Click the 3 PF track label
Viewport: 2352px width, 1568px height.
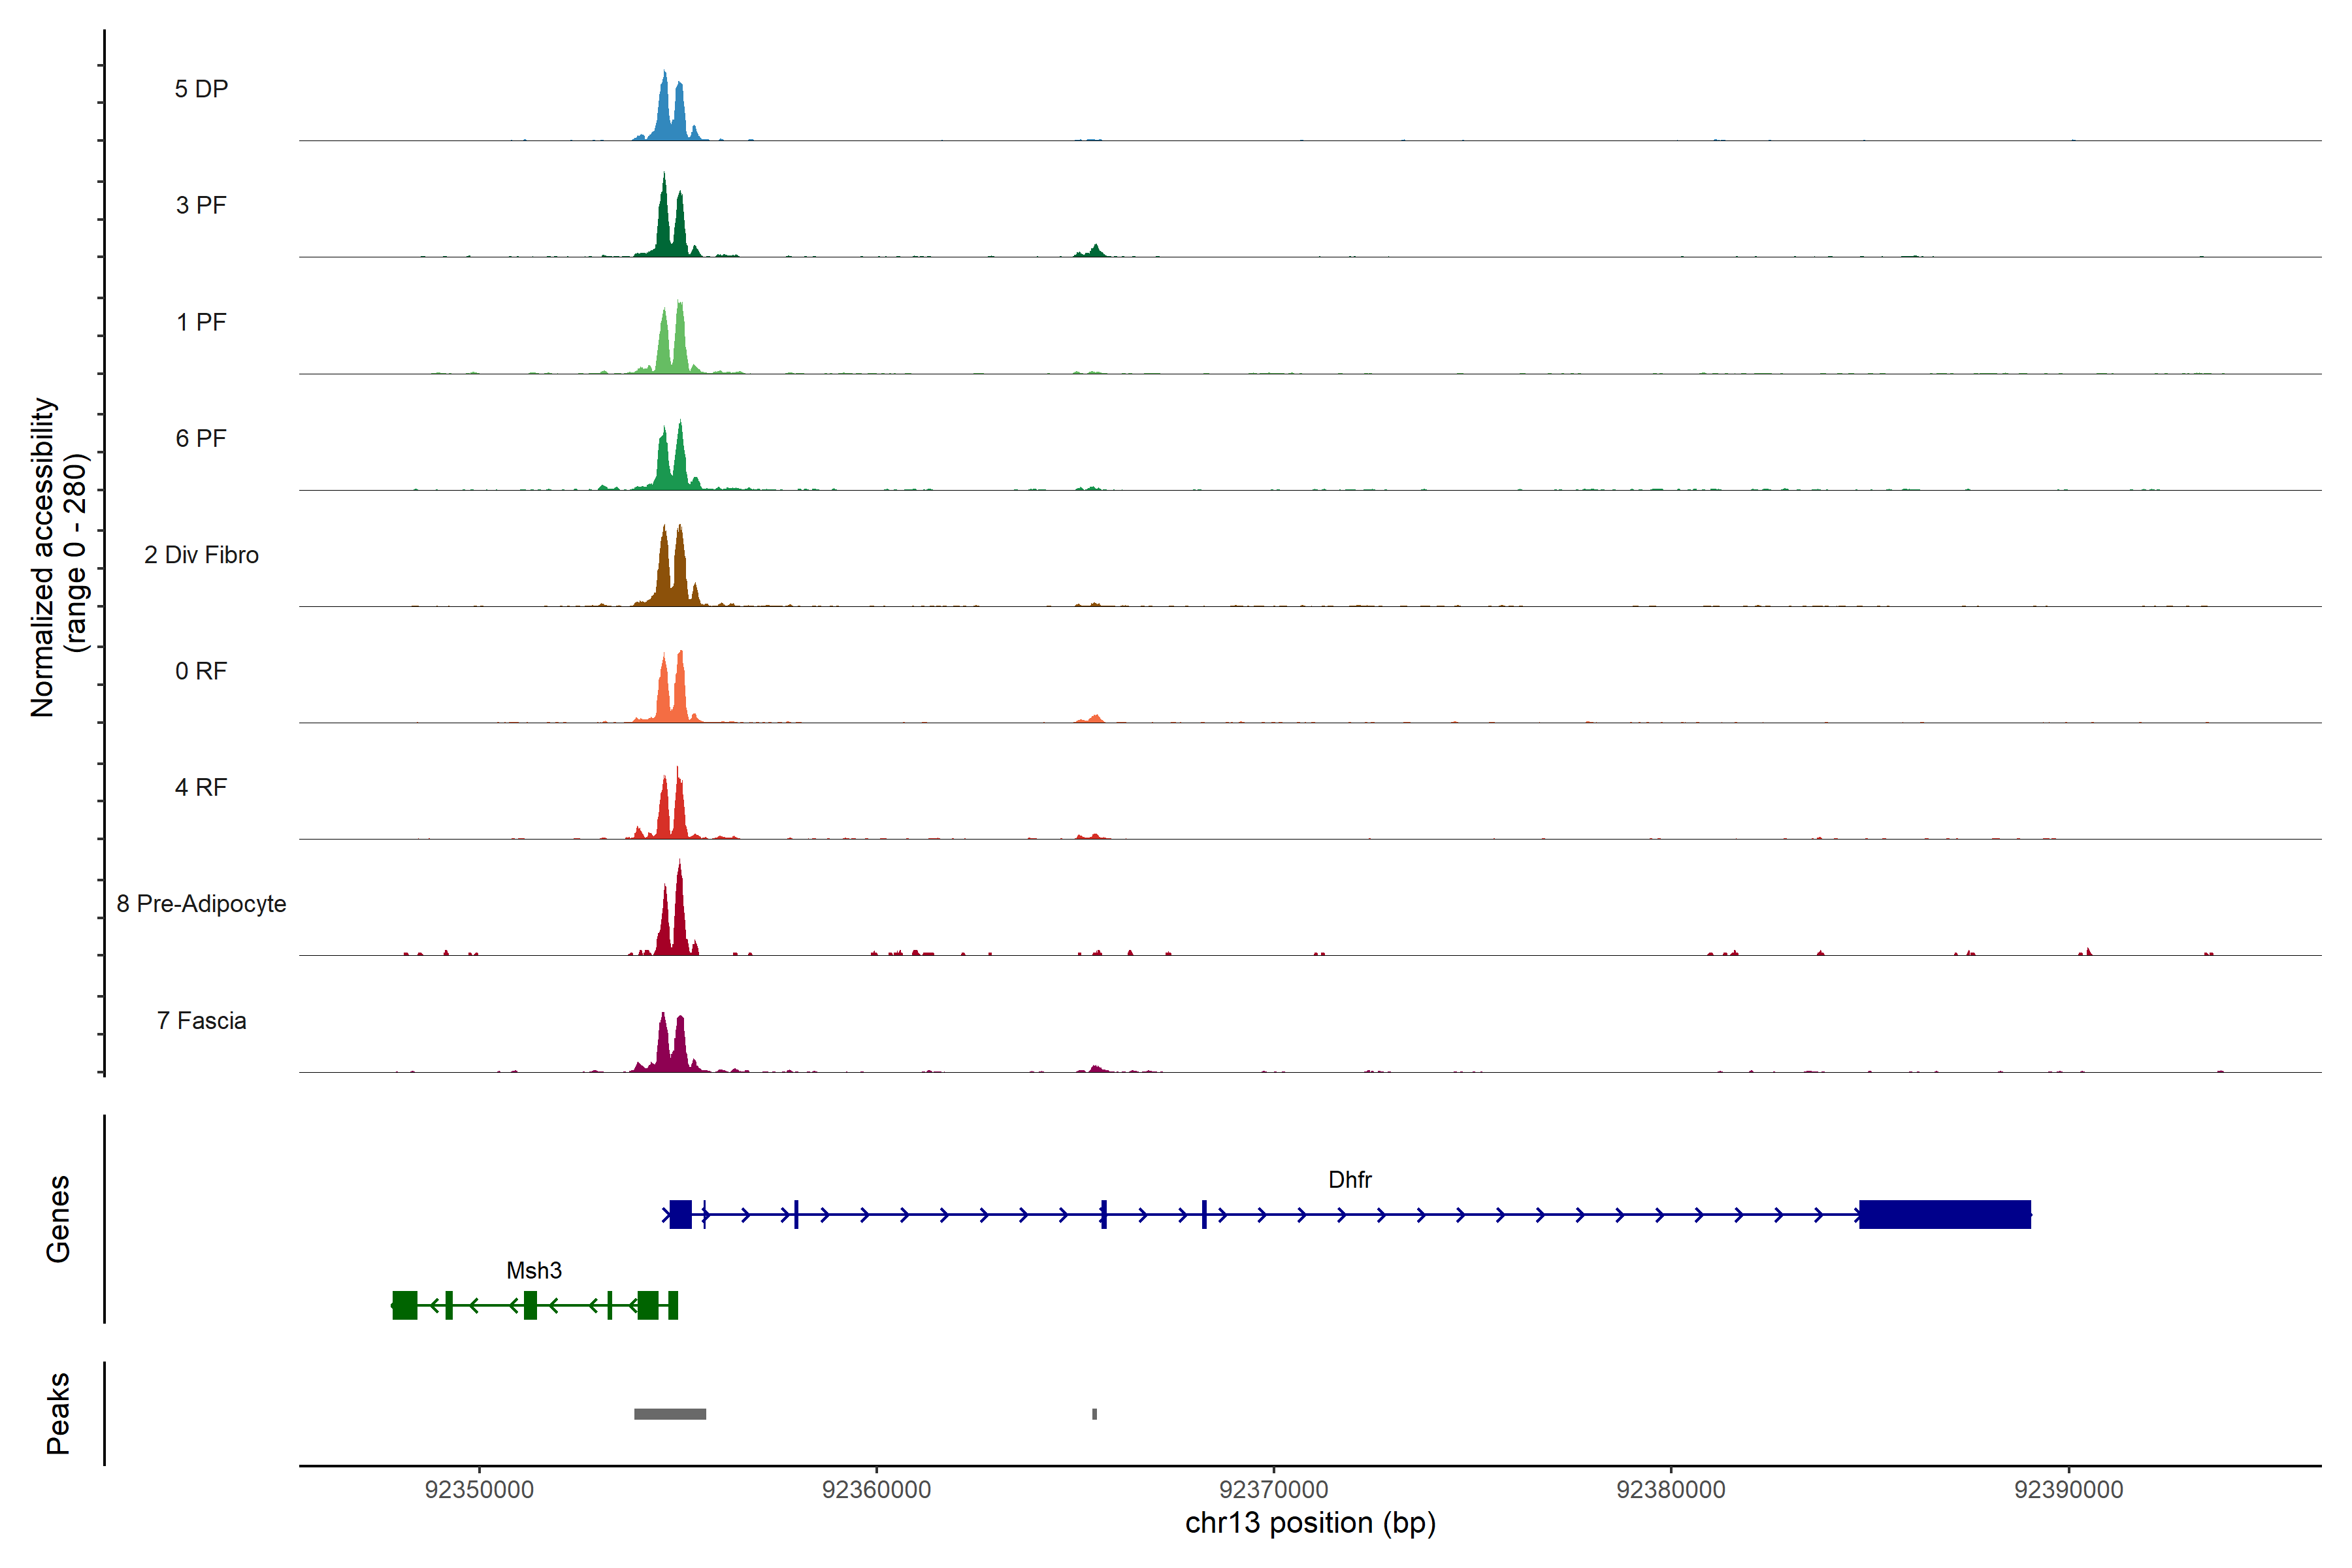201,205
